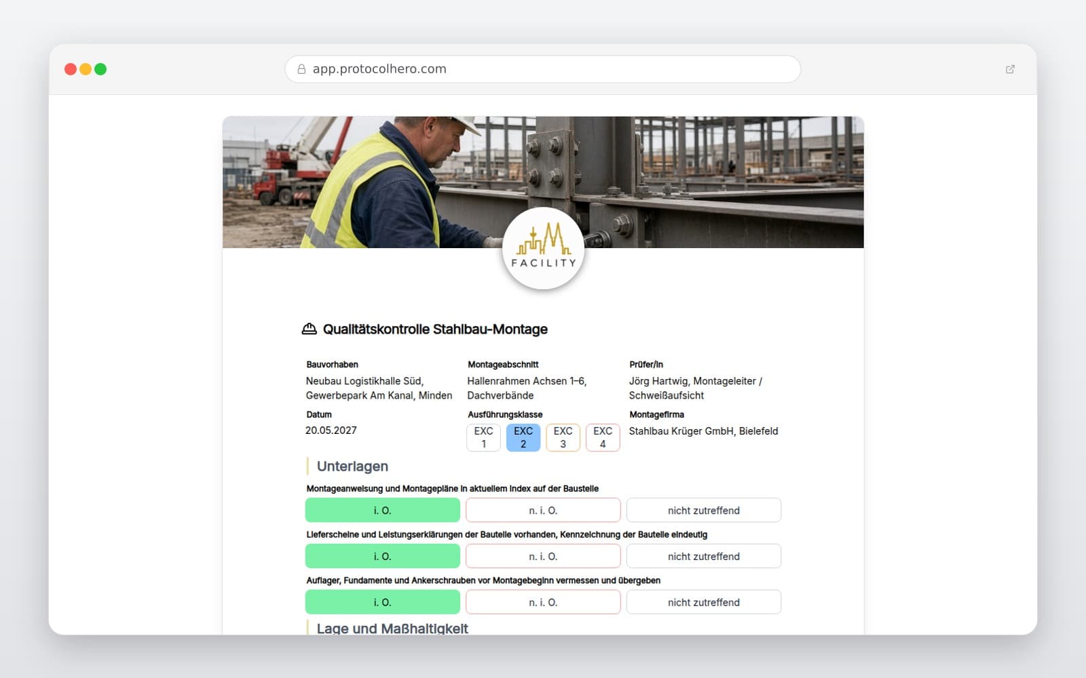Click the Lage und Maßhaltigkeit section heading
This screenshot has height=678, width=1086.
pyautogui.click(x=392, y=628)
